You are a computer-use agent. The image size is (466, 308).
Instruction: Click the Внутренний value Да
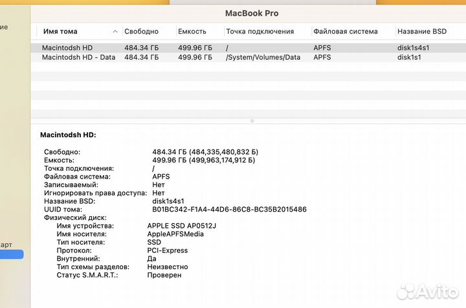[151, 259]
